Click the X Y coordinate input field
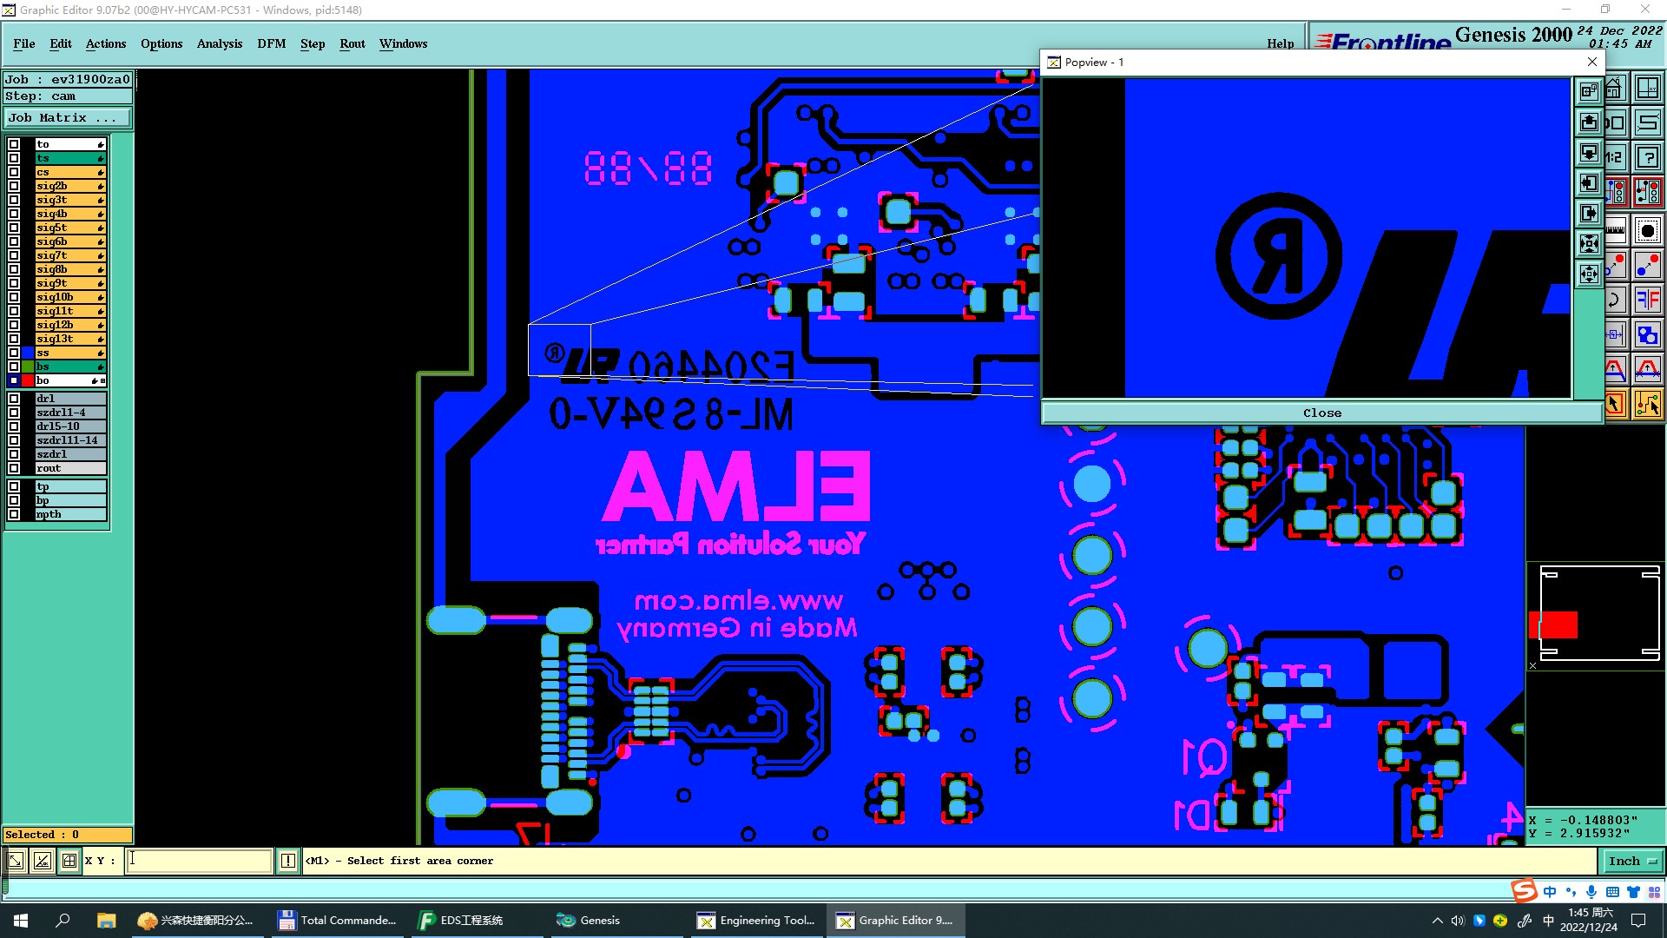 click(200, 861)
